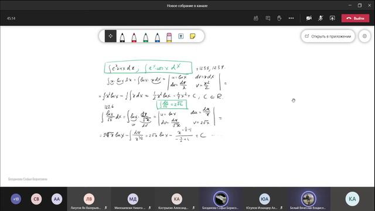Minimize the meeting window

(350, 5)
